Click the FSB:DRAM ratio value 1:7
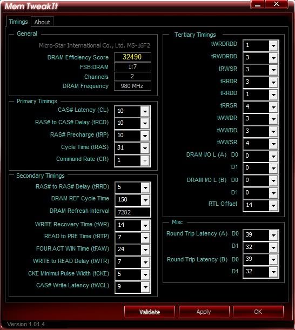Screen dimensions: 295x330 [x=132, y=67]
